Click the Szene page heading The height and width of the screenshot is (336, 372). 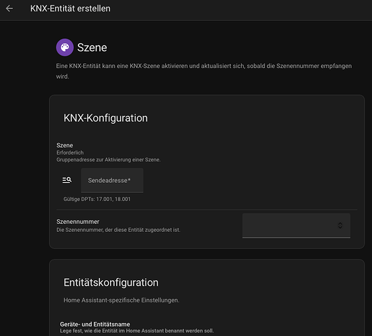(92, 48)
